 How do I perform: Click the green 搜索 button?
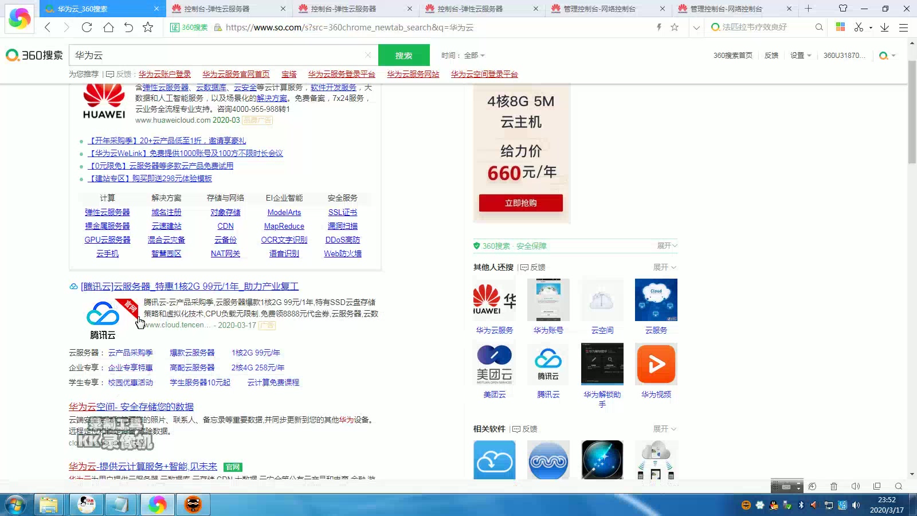point(404,55)
